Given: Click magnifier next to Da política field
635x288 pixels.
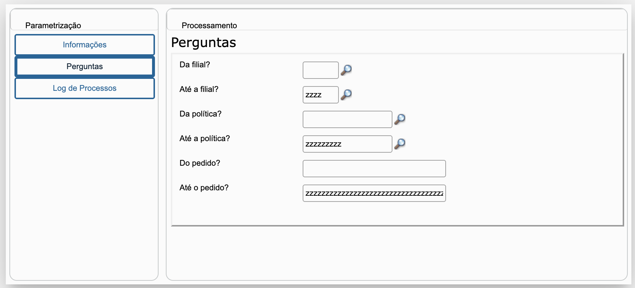Looking at the screenshot, I should tap(400, 119).
